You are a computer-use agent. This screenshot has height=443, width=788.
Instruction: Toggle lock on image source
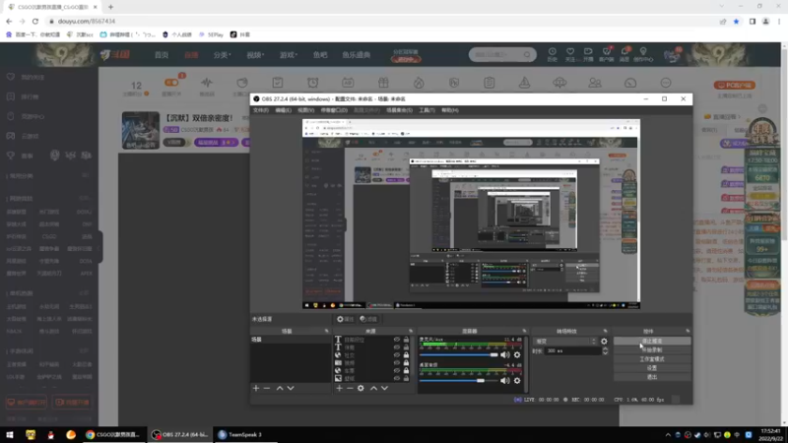(x=406, y=378)
